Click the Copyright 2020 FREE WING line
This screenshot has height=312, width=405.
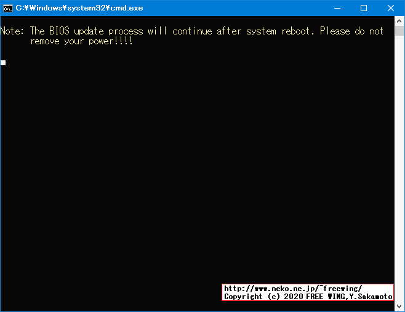[308, 297]
